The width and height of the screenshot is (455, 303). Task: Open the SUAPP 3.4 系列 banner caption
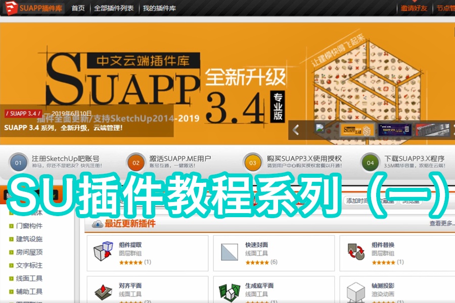[x=63, y=128]
